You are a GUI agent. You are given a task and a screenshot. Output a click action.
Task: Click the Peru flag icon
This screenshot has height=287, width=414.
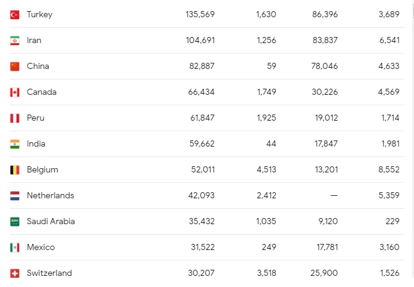click(15, 118)
